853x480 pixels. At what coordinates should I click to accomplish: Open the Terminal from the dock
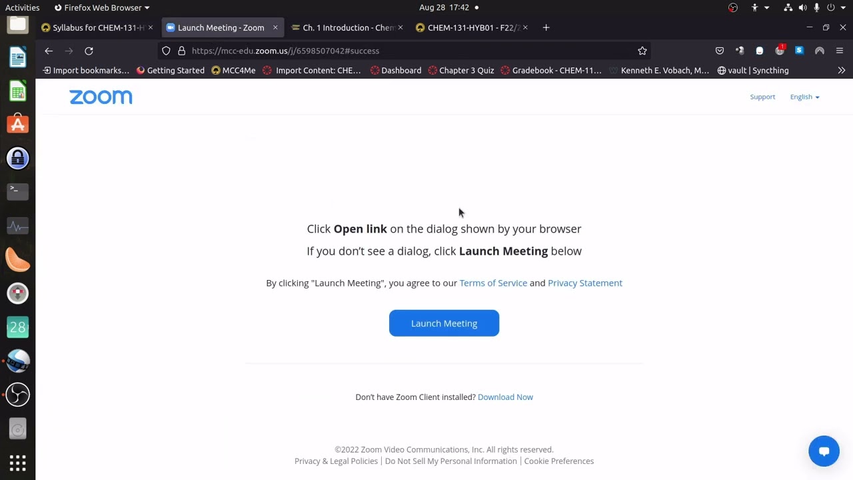(x=18, y=191)
